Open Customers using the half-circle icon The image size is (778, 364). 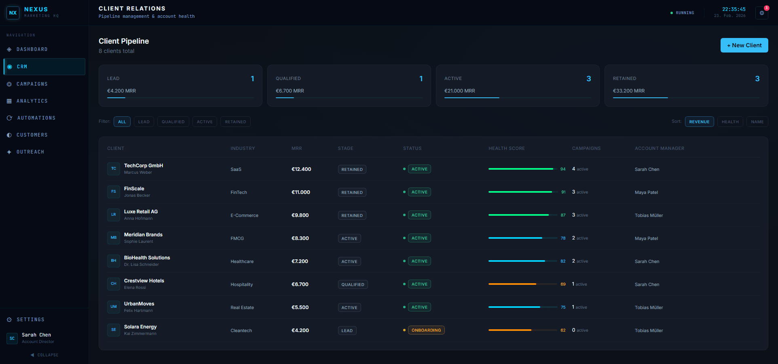(x=9, y=135)
